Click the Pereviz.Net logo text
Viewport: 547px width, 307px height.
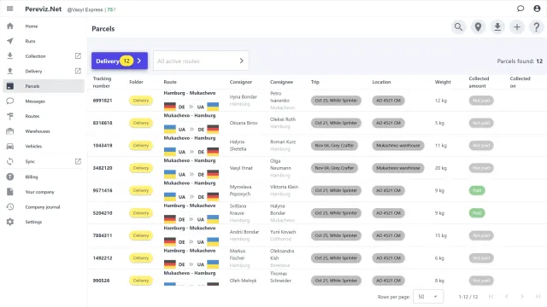[44, 9]
